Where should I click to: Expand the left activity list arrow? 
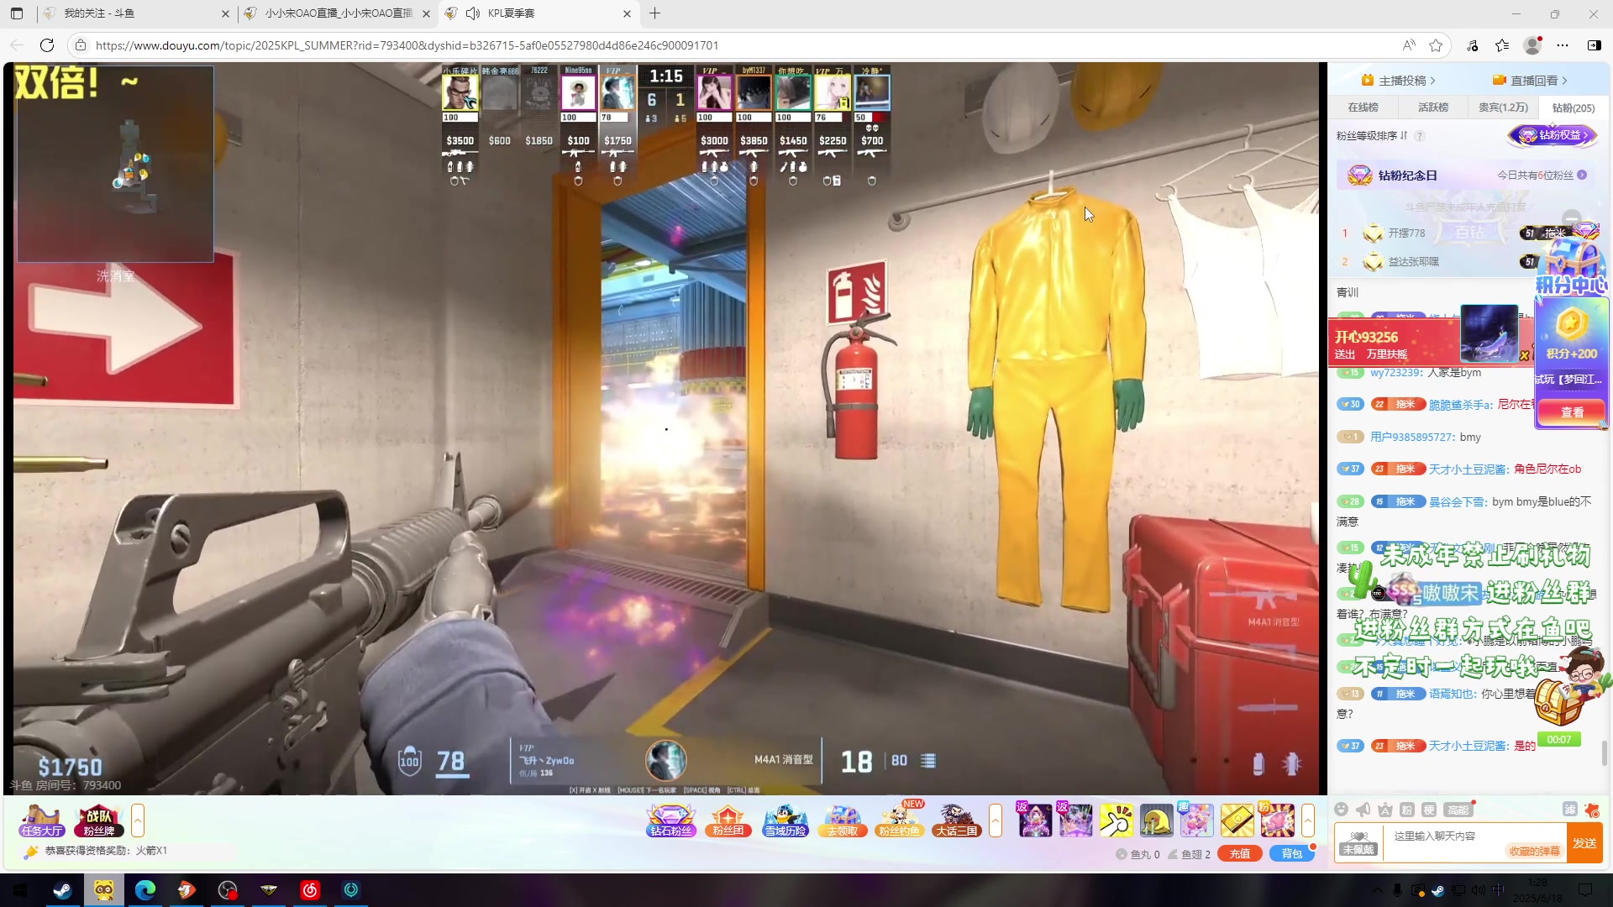[x=138, y=820]
